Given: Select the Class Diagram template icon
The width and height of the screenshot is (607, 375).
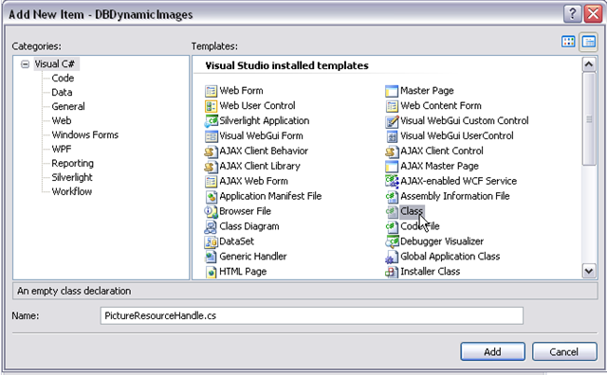Looking at the screenshot, I should pos(211,226).
